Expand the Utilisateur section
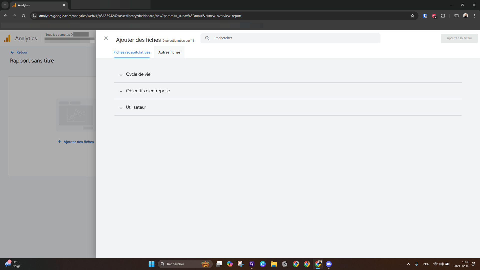This screenshot has width=480, height=270. 288,107
